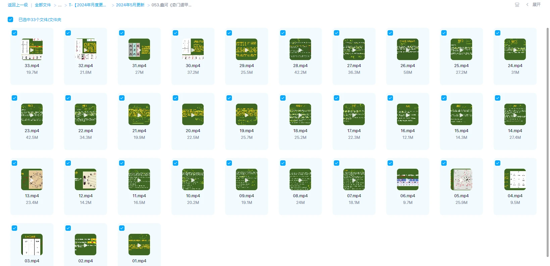Image resolution: width=550 pixels, height=266 pixels.
Task: Go back with 返回上一级
Action: (18, 5)
